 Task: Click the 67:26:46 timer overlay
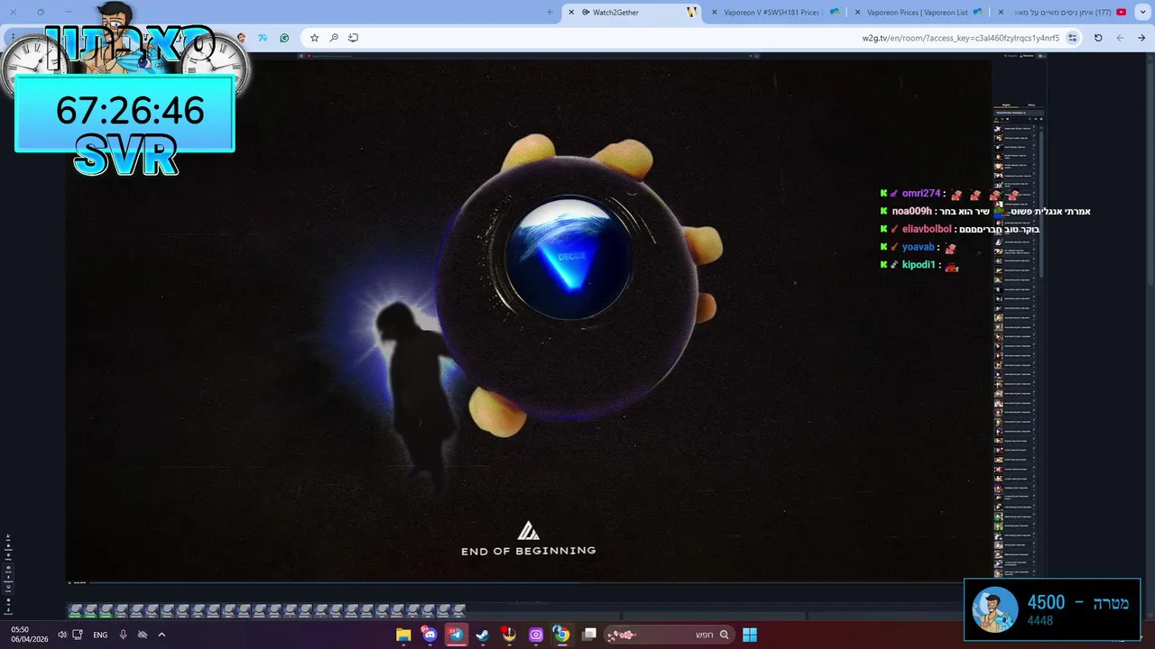pyautogui.click(x=125, y=112)
